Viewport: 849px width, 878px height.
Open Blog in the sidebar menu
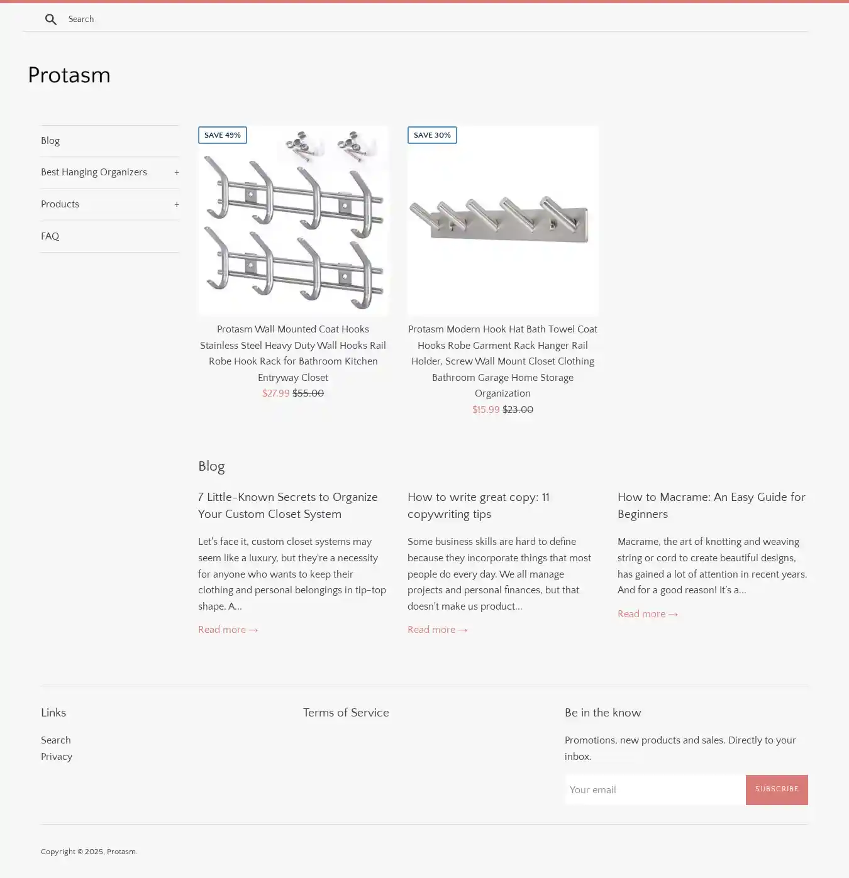(50, 141)
